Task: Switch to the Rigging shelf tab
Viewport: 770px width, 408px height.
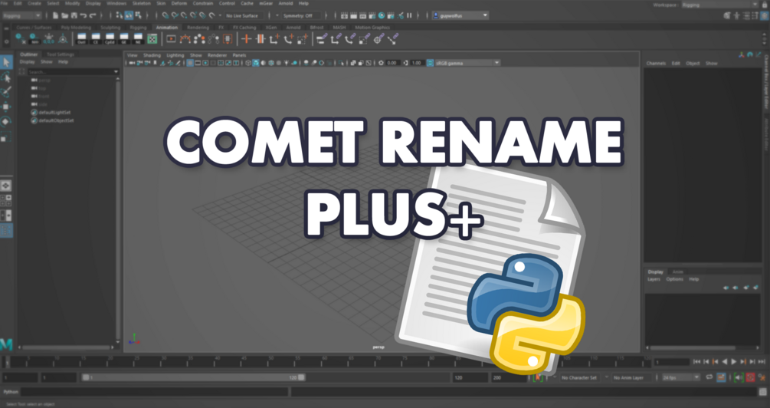Action: click(138, 28)
